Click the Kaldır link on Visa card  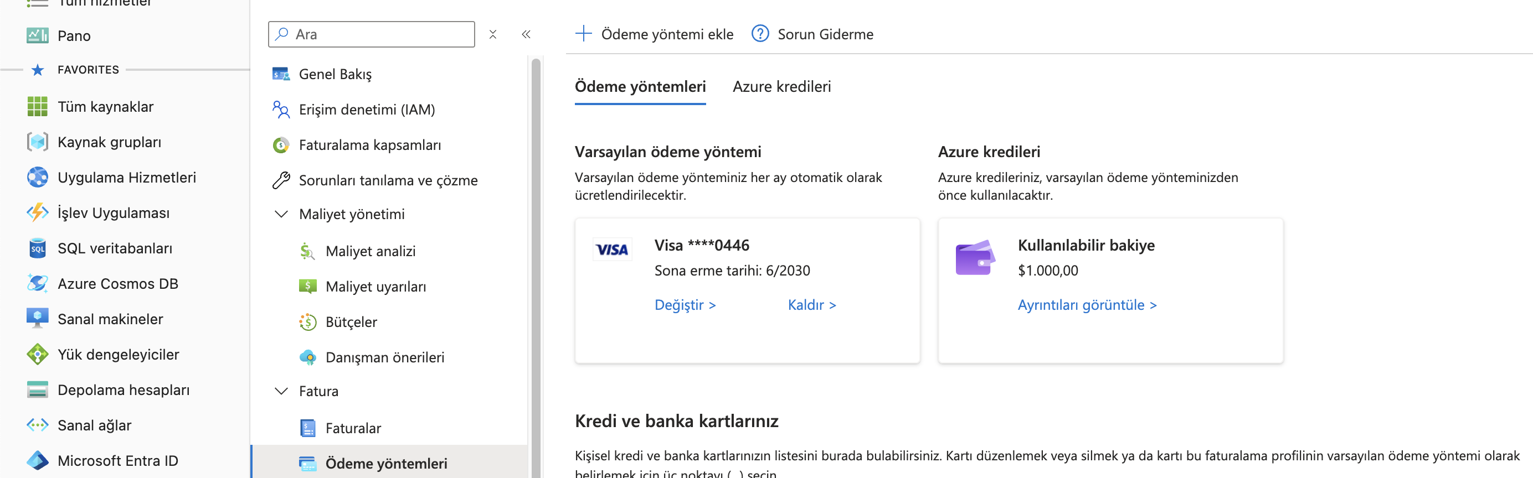point(812,305)
